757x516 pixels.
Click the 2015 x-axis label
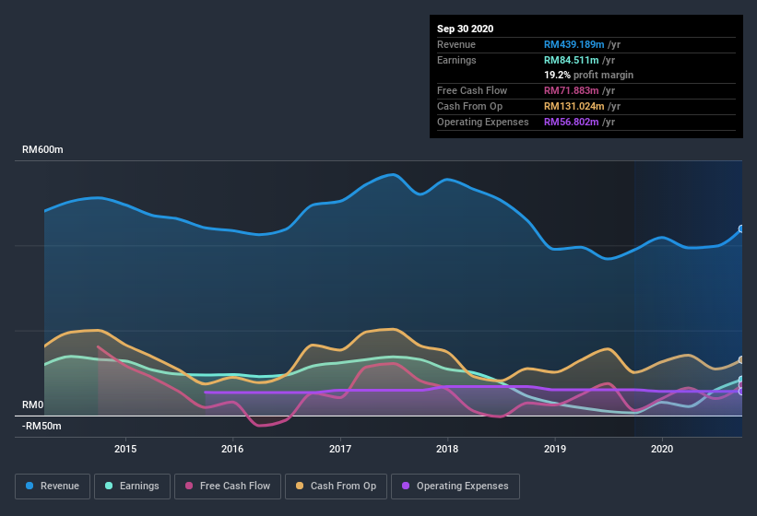coord(125,449)
